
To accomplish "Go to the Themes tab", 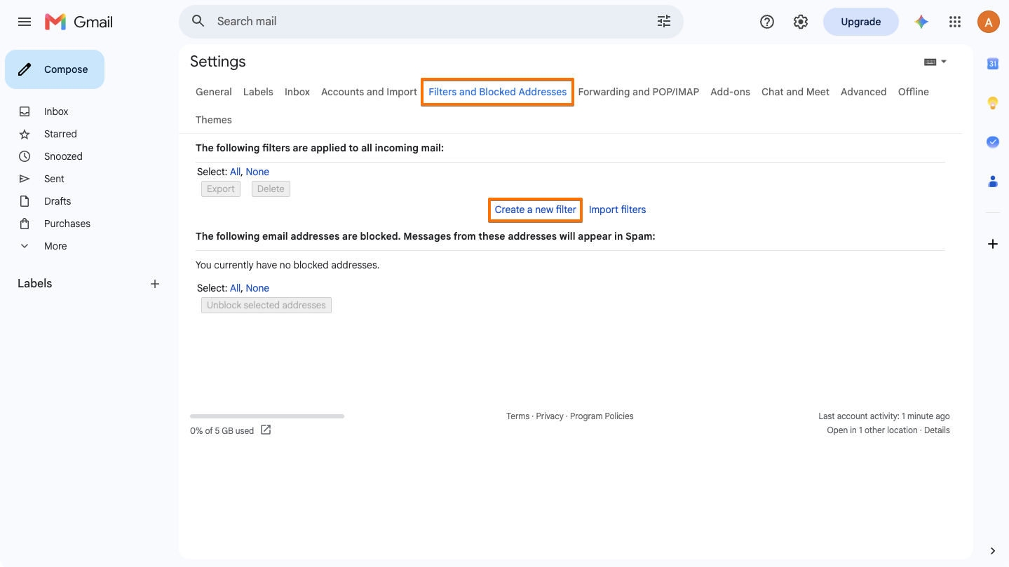I will point(214,120).
